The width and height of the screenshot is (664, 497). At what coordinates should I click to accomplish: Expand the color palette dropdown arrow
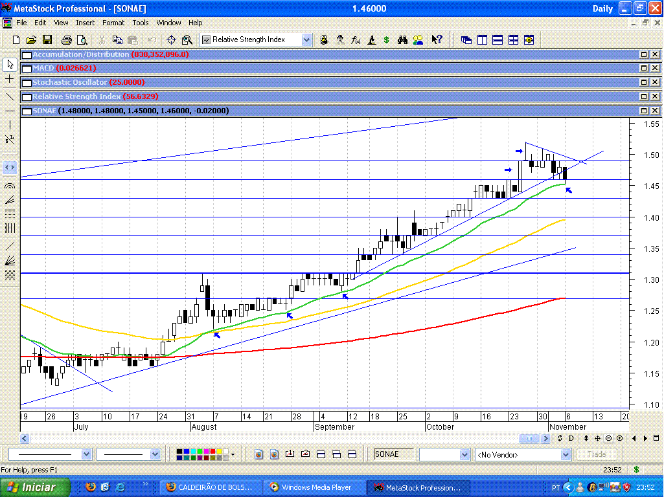click(233, 455)
